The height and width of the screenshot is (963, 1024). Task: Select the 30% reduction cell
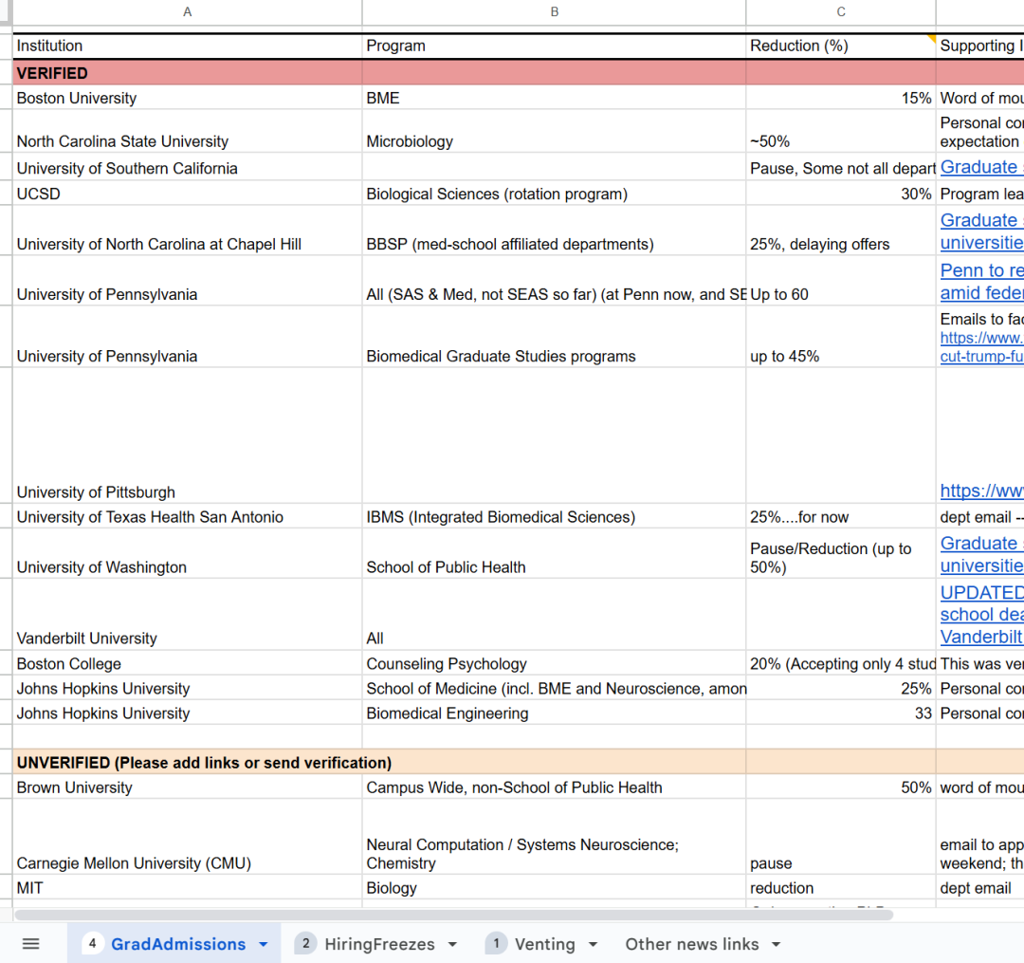click(x=840, y=194)
